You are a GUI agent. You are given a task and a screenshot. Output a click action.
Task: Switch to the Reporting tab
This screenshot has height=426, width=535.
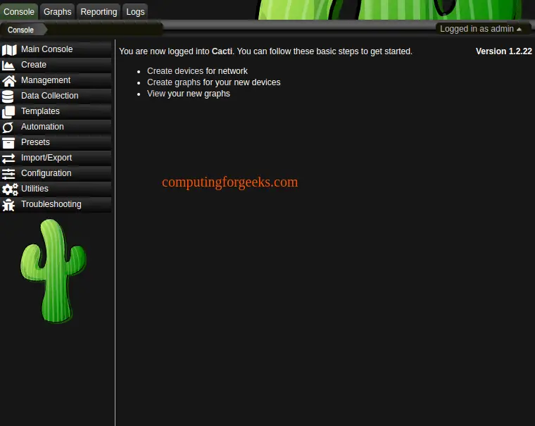pyautogui.click(x=99, y=11)
